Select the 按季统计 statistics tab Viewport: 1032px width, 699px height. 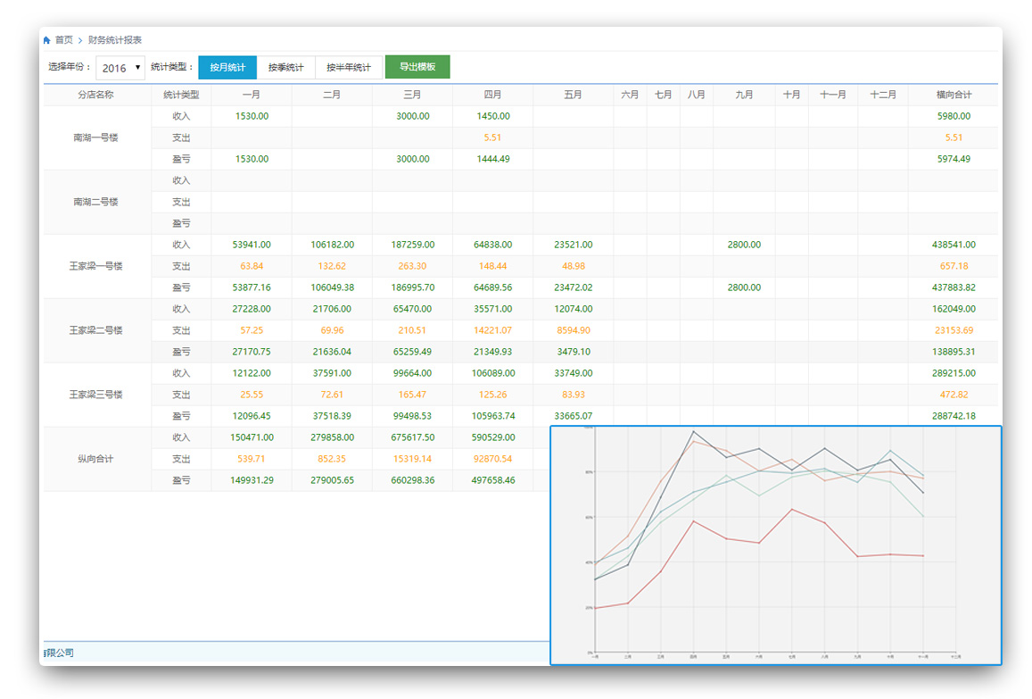click(x=285, y=68)
